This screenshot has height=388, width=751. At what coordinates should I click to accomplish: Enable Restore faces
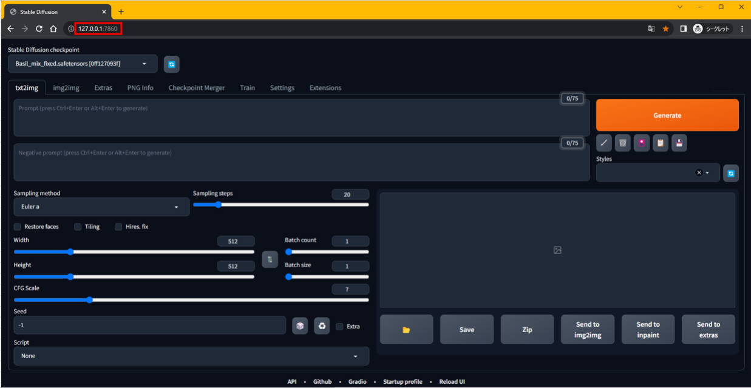[x=17, y=226]
